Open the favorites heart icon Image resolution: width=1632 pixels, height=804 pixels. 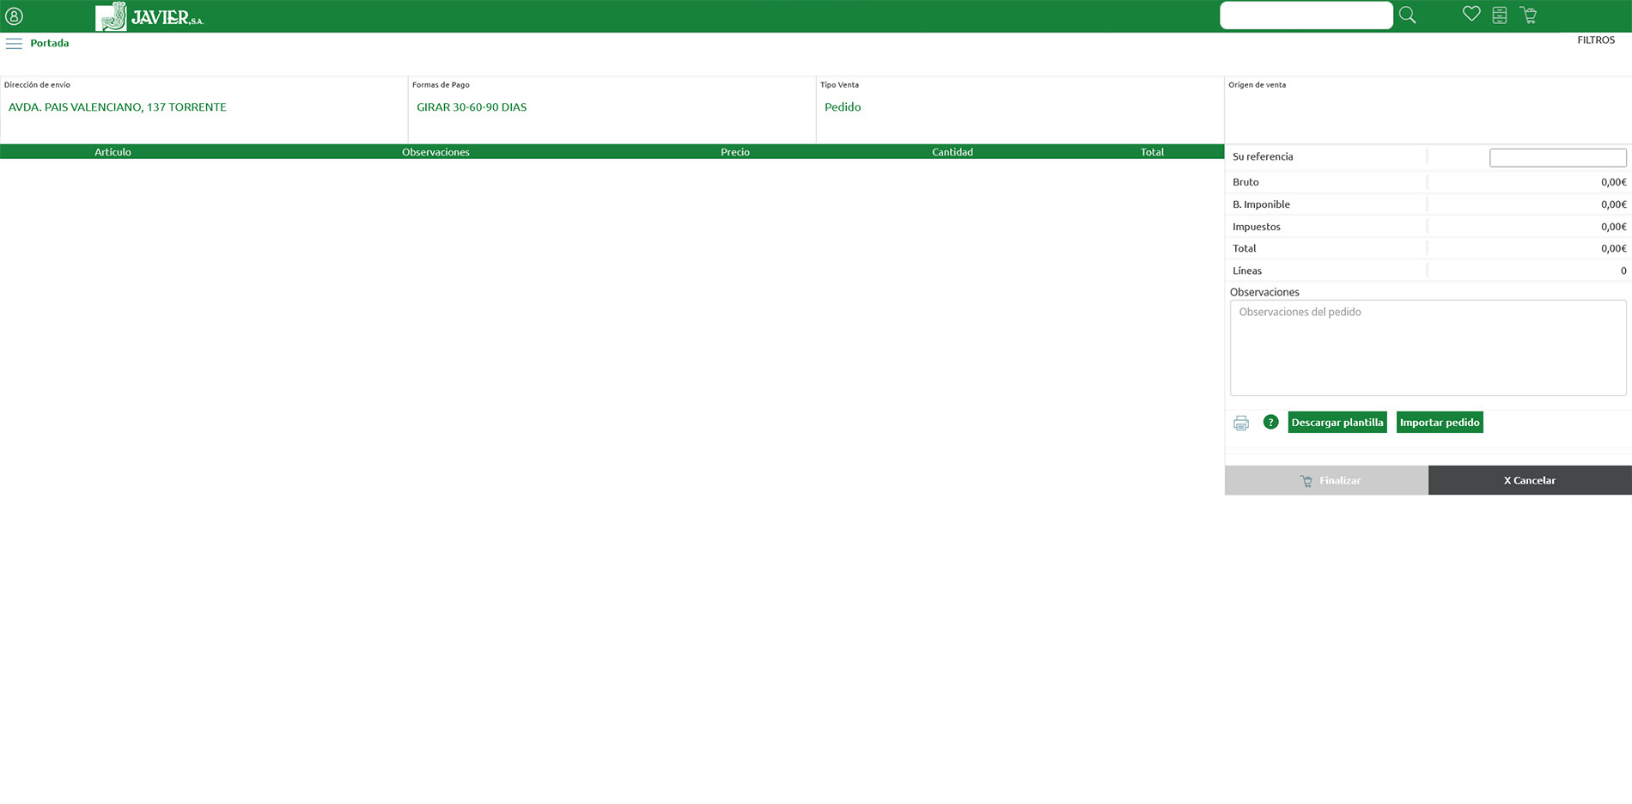click(x=1471, y=15)
